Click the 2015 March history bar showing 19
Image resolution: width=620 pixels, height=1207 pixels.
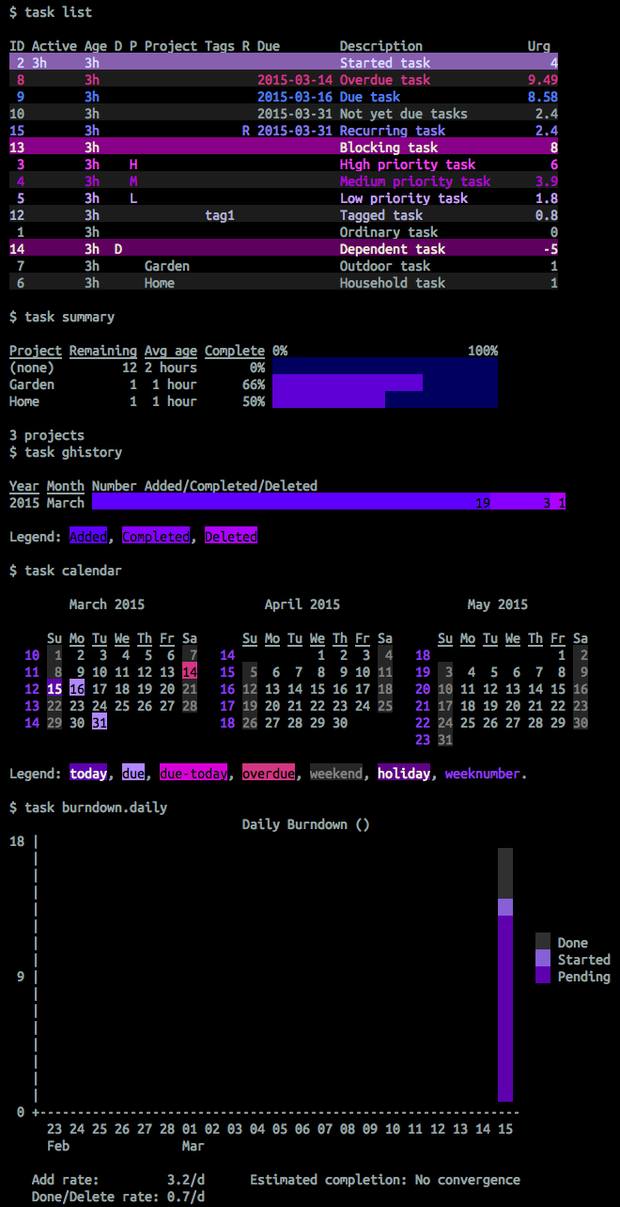click(291, 503)
